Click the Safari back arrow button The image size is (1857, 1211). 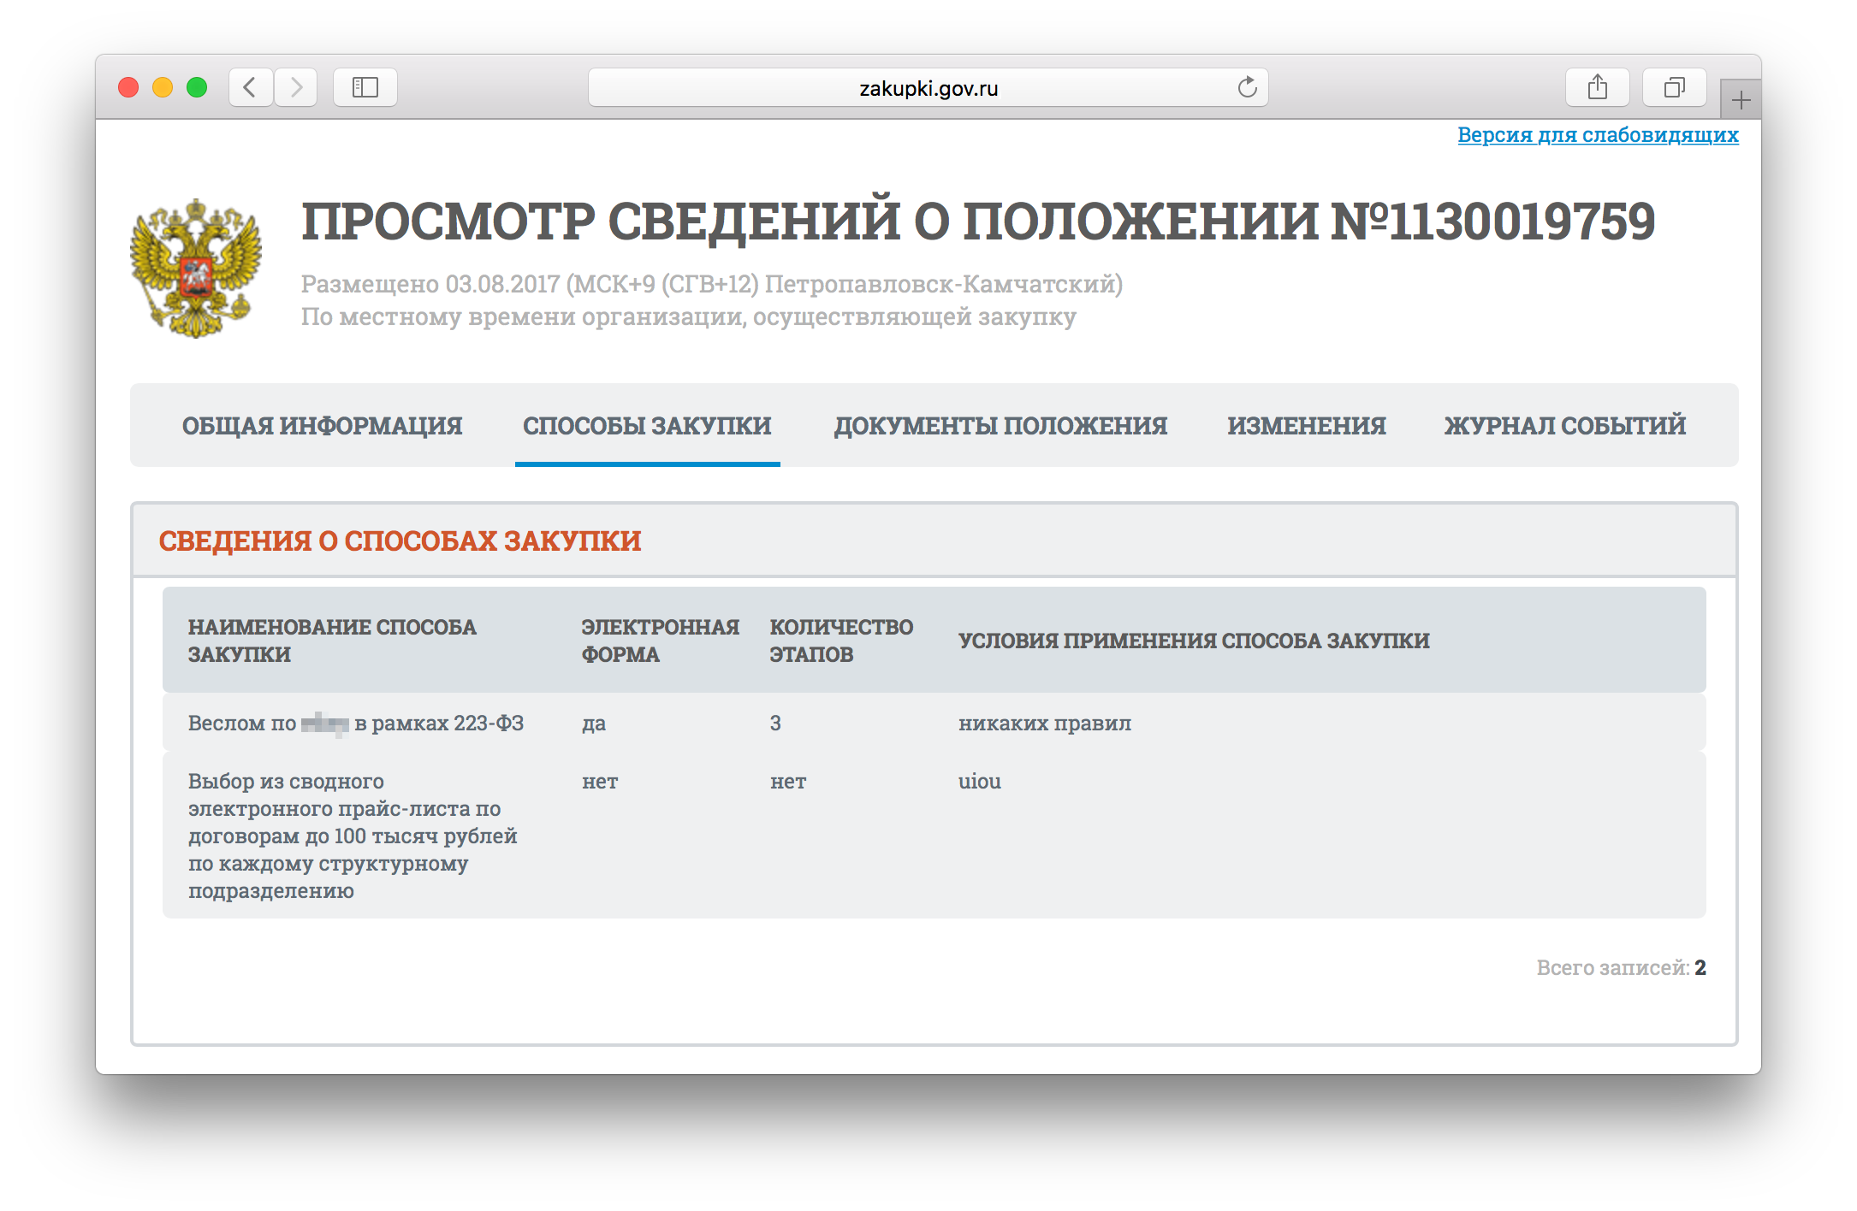(x=250, y=87)
